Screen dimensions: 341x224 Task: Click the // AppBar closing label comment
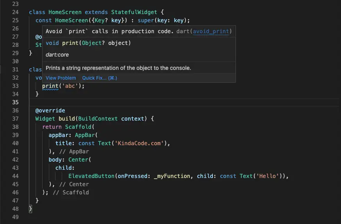click(x=74, y=152)
